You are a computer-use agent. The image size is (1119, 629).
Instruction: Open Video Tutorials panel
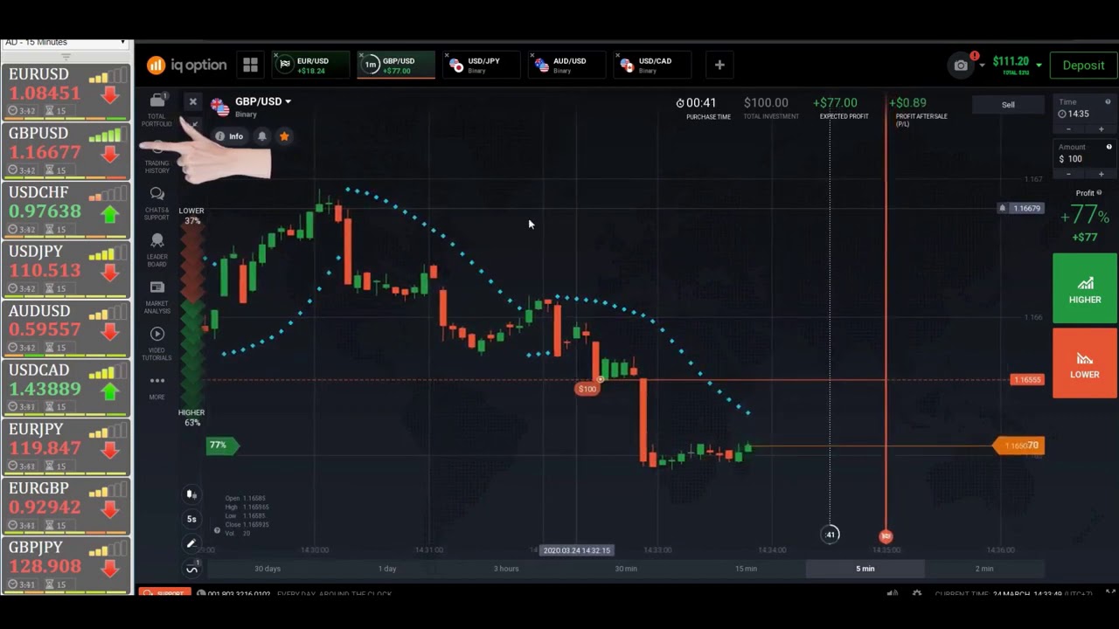(x=157, y=343)
